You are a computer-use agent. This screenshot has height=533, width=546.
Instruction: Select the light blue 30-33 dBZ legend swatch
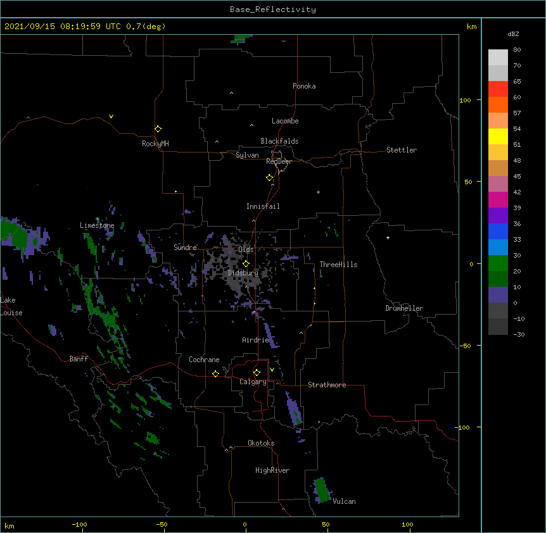498,247
